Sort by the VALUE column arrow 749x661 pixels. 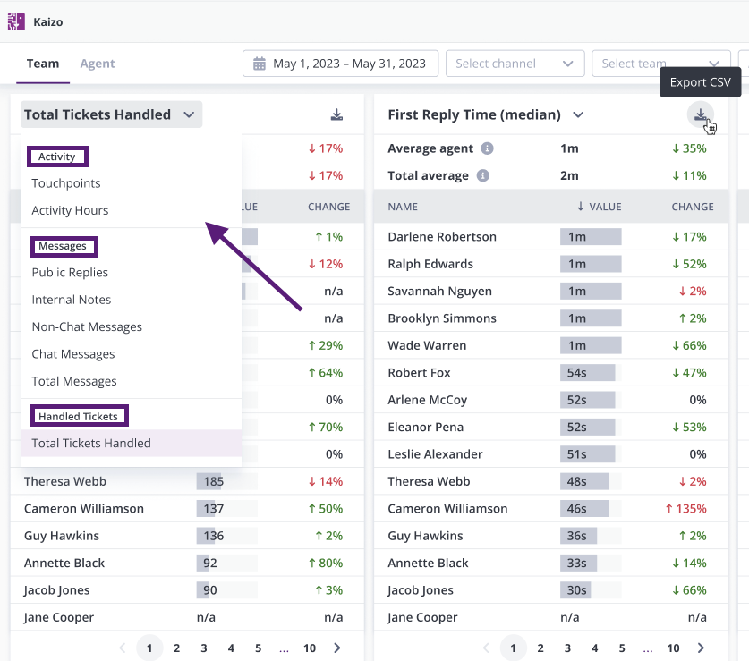[581, 207]
